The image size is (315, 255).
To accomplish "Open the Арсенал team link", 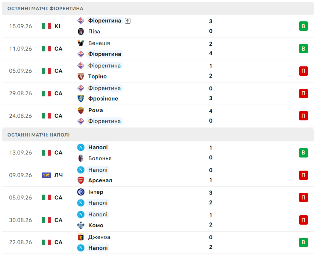I will [100, 180].
